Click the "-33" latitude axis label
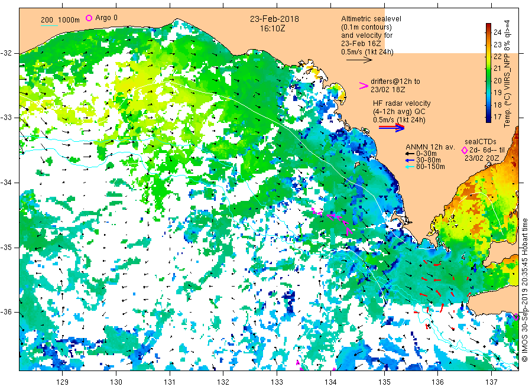532x390 pixels. coord(6,118)
